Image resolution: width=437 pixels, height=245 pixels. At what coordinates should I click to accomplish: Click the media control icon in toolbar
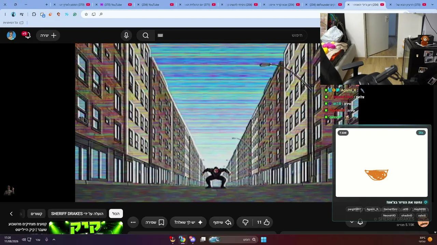pos(21,14)
